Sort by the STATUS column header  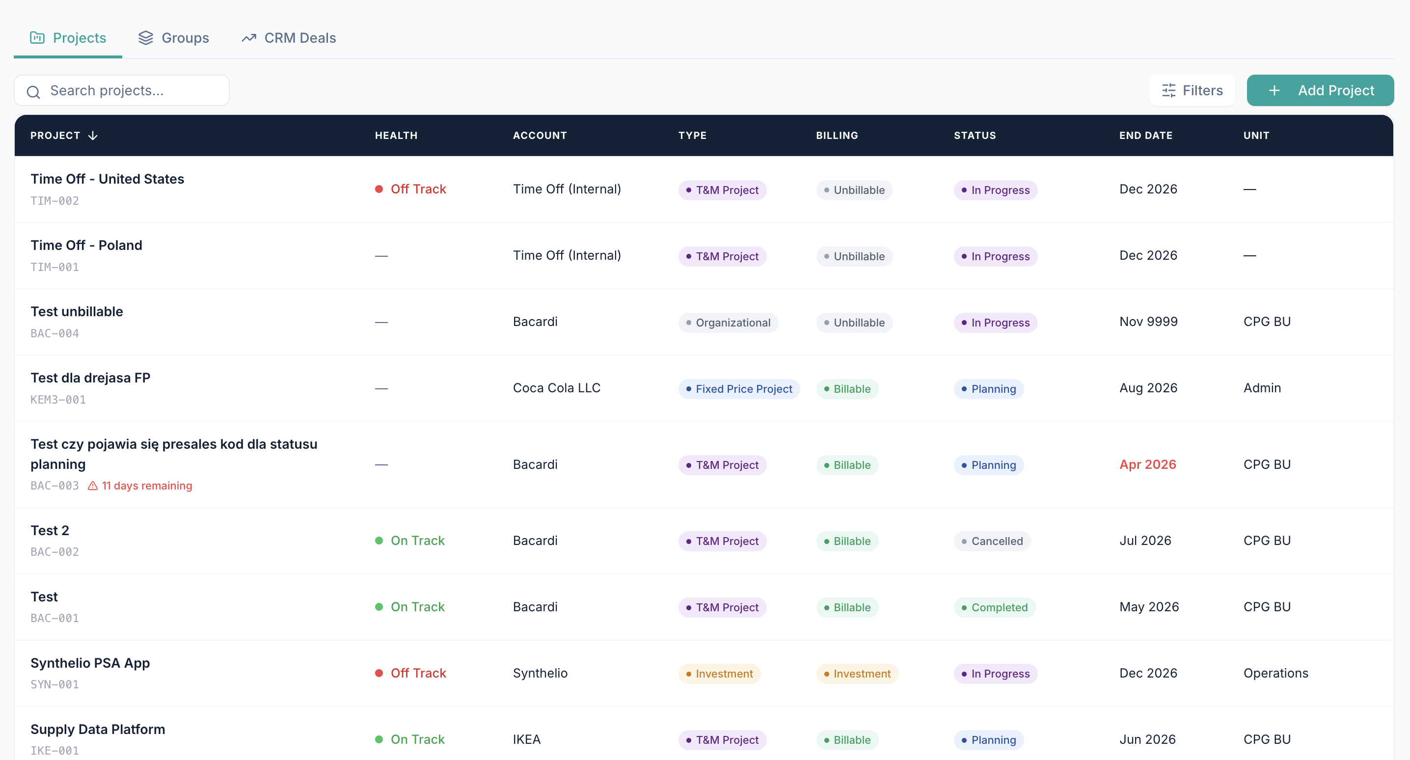975,135
